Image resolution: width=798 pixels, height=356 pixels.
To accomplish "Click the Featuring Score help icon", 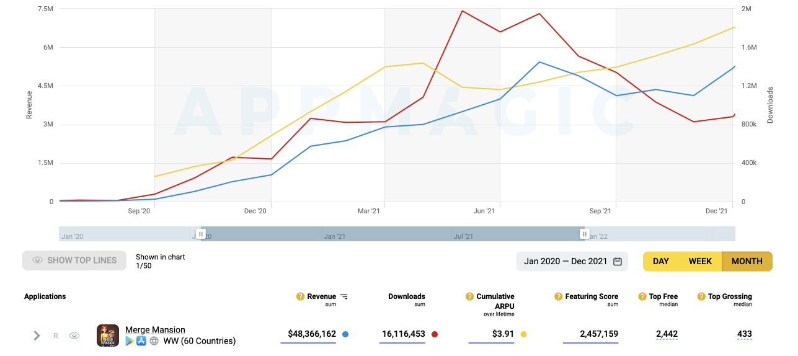I will pyautogui.click(x=559, y=296).
